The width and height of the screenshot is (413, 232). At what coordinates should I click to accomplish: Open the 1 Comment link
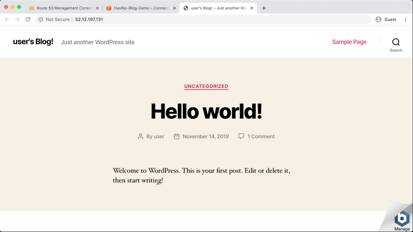[x=261, y=136]
